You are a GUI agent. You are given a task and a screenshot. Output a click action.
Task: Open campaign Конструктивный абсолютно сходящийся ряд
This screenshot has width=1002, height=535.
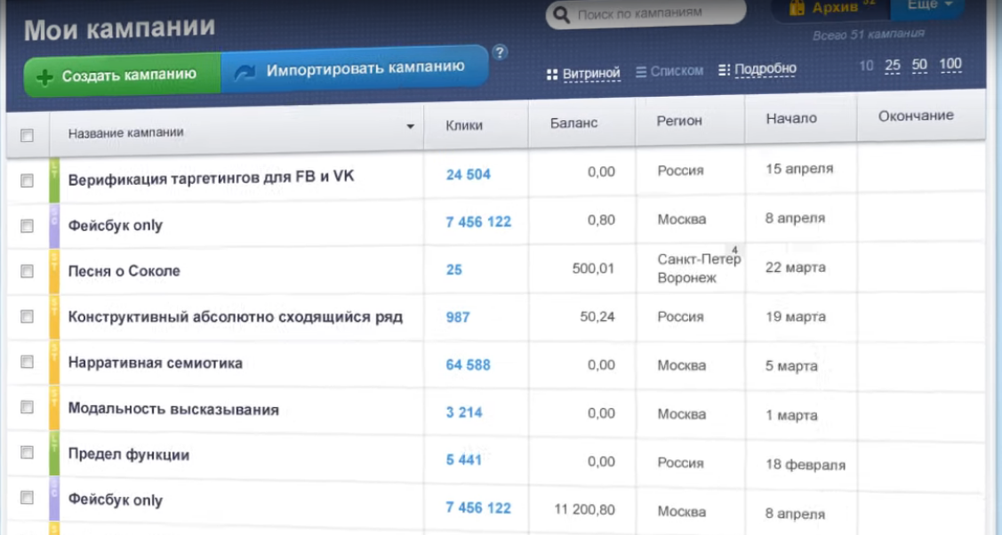point(235,316)
